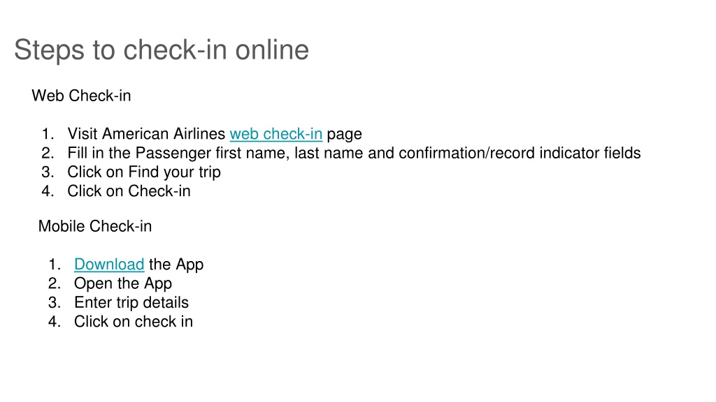
Task: Click the 'Click on check in' mobile step
Action: [x=134, y=322]
